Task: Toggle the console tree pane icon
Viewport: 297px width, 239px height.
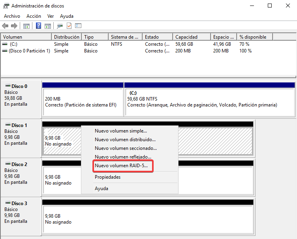Action: [26, 26]
